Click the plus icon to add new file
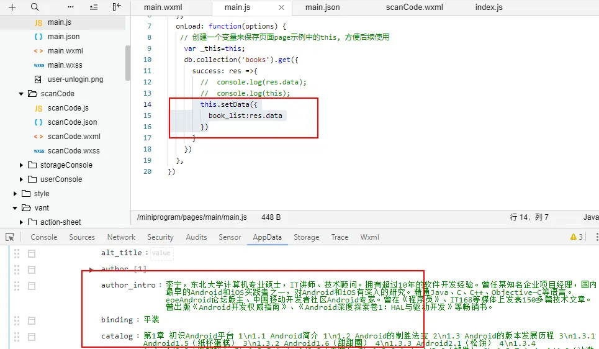The image size is (599, 349). [x=12, y=7]
